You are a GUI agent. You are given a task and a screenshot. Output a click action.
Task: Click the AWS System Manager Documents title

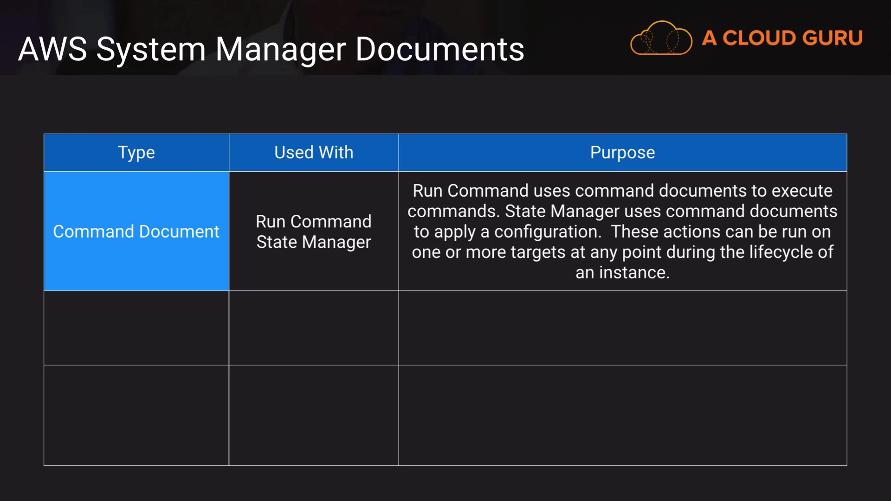coord(271,49)
